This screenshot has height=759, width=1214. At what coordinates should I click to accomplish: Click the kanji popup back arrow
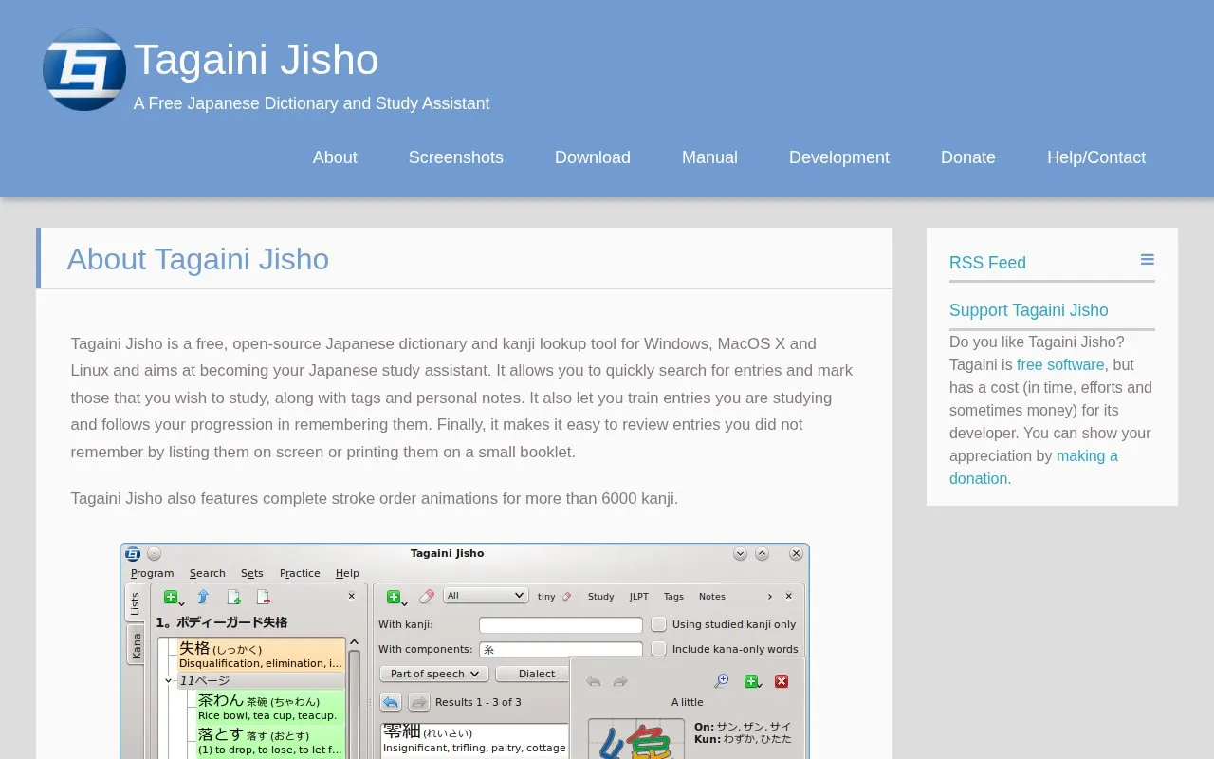pyautogui.click(x=594, y=681)
